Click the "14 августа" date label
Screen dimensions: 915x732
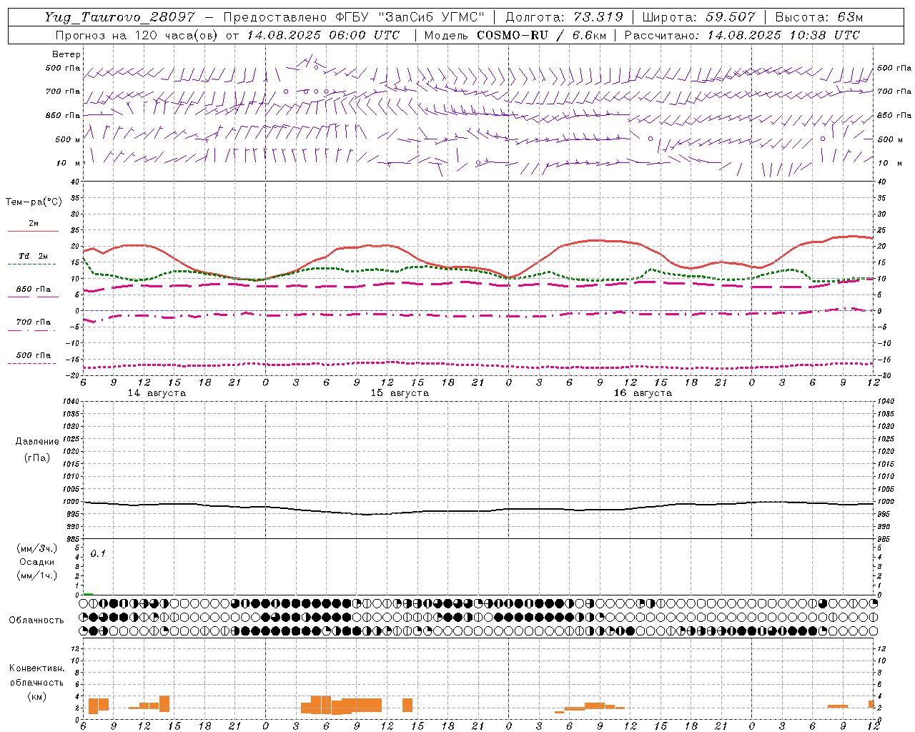click(157, 393)
